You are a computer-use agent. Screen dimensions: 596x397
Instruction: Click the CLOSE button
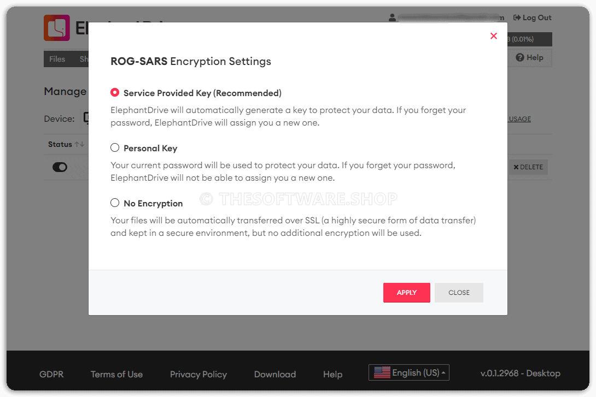point(459,293)
